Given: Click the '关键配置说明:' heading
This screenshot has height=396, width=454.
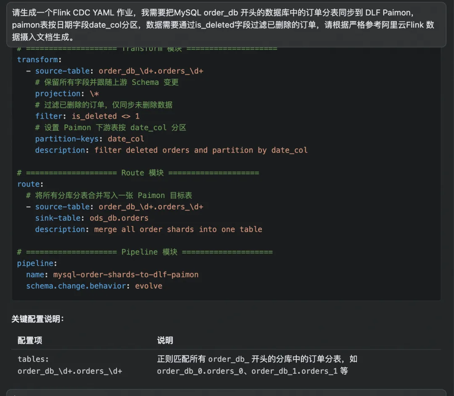Looking at the screenshot, I should (x=38, y=319).
